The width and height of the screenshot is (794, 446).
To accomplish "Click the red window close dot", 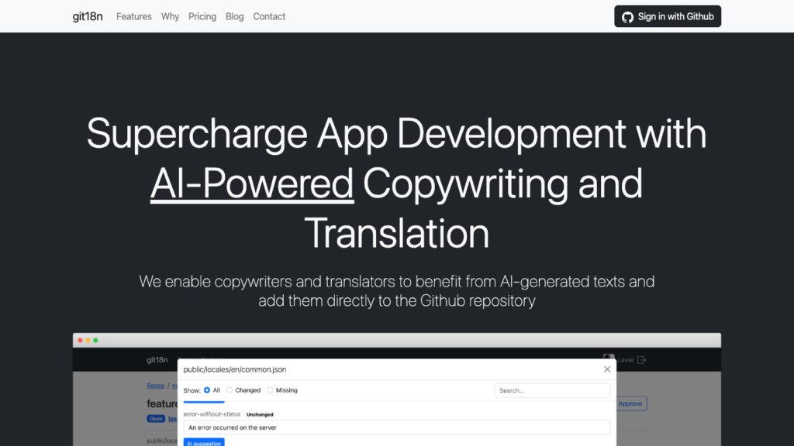I will click(79, 341).
